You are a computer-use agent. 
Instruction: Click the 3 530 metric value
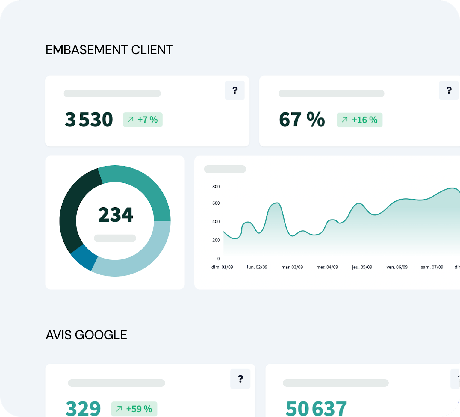pos(89,120)
